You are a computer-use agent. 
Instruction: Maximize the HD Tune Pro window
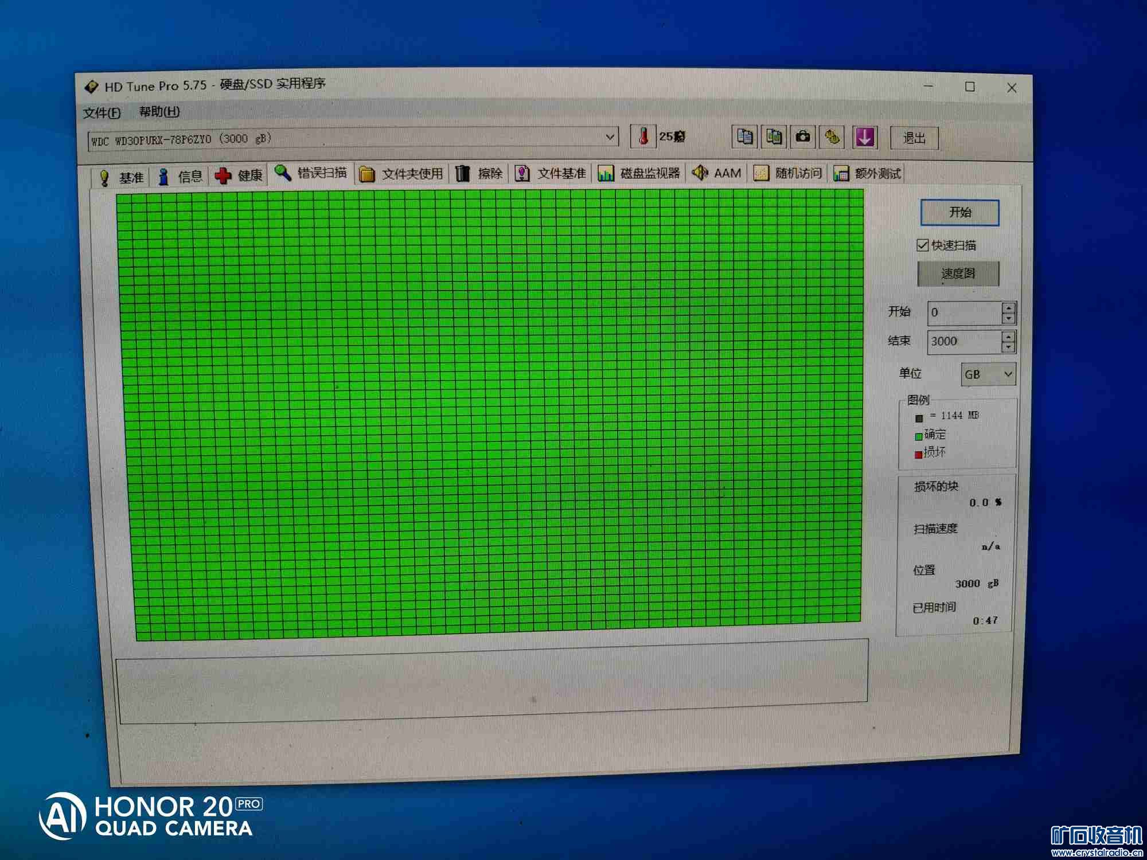coord(970,87)
